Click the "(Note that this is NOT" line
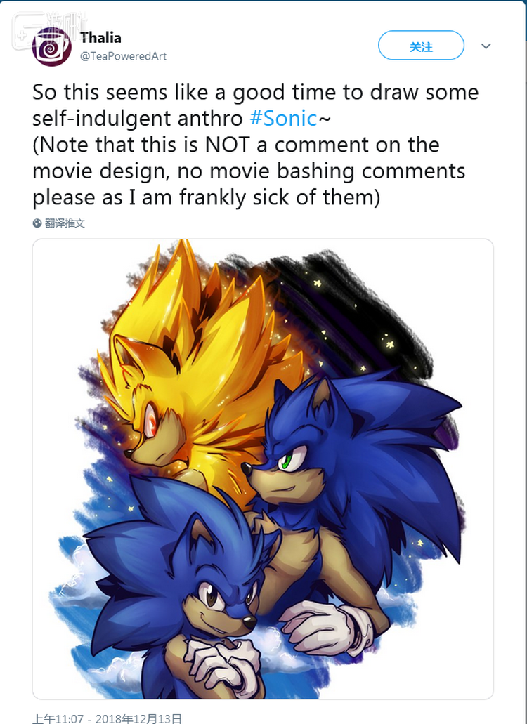This screenshot has width=527, height=724. [x=235, y=145]
